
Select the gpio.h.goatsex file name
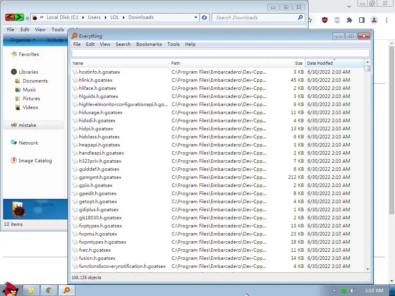pos(96,185)
